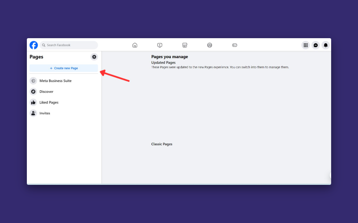Image resolution: width=358 pixels, height=223 pixels.
Task: Open the Home feed icon
Action: [x=135, y=45]
